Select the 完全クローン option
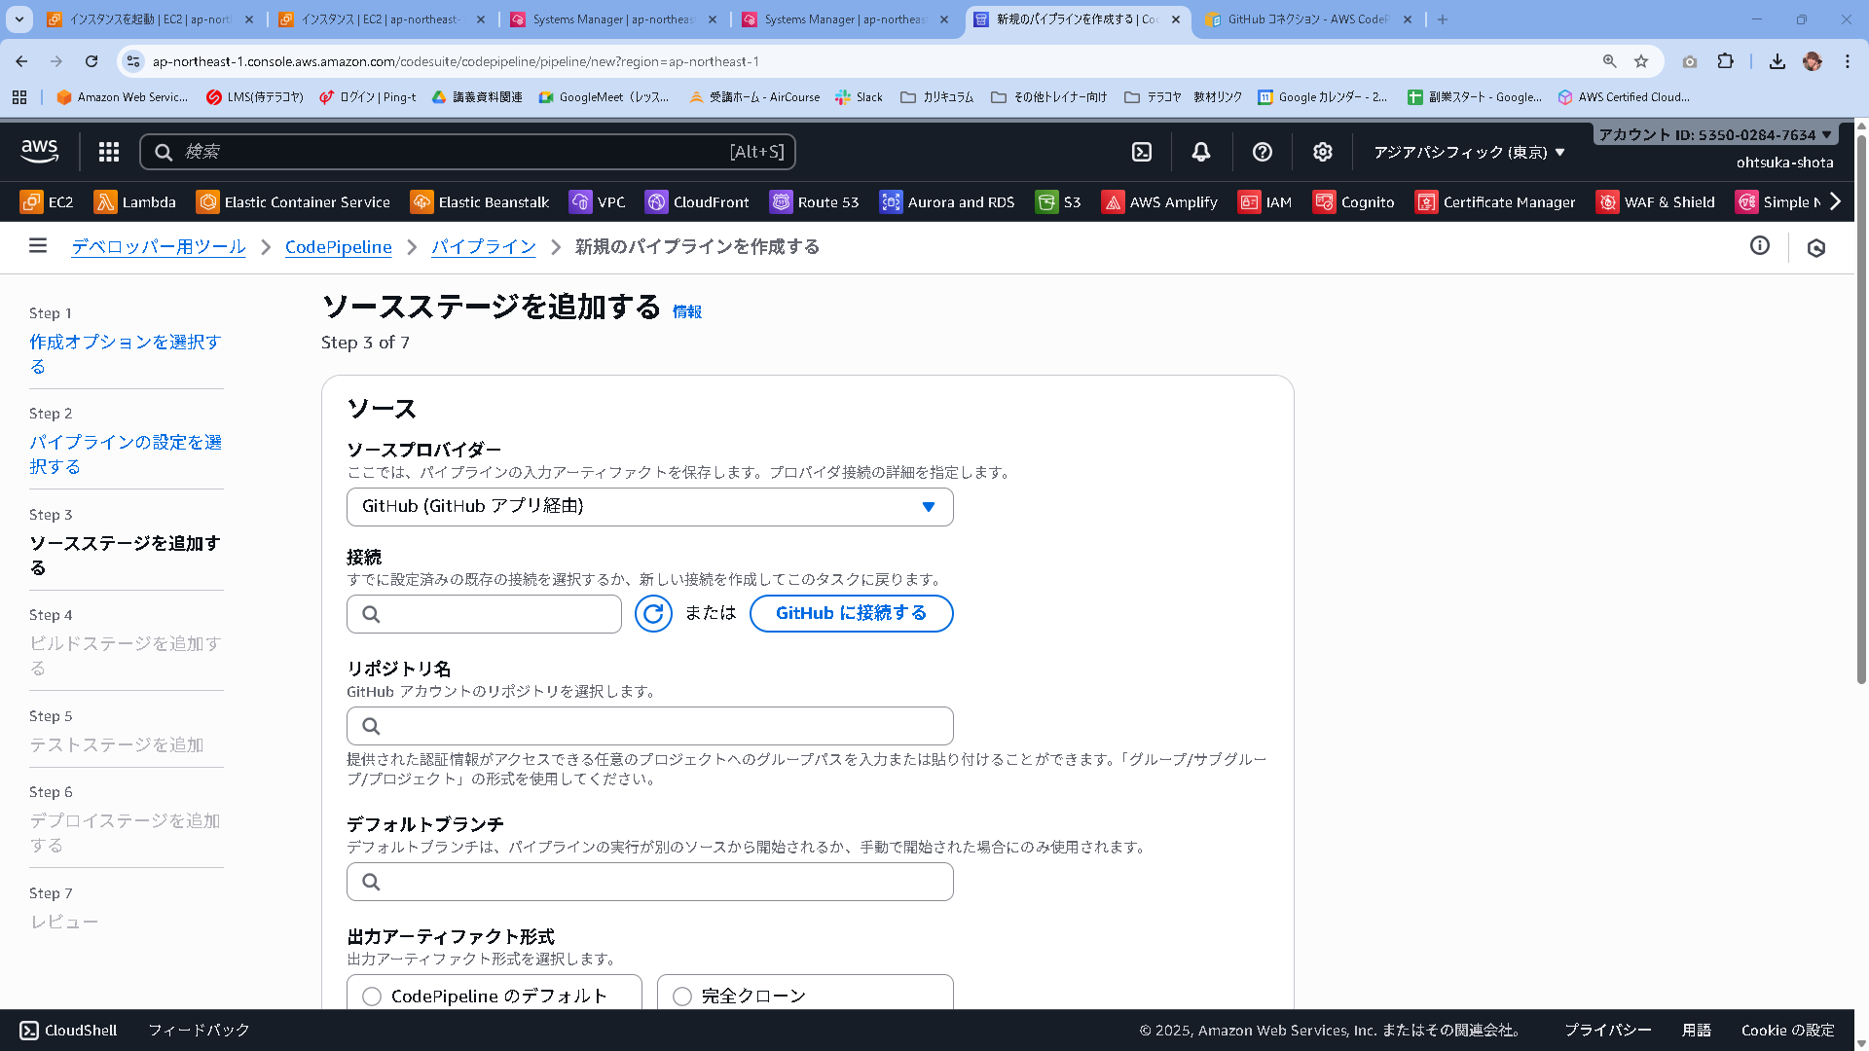Image resolution: width=1869 pixels, height=1051 pixels. coord(681,996)
